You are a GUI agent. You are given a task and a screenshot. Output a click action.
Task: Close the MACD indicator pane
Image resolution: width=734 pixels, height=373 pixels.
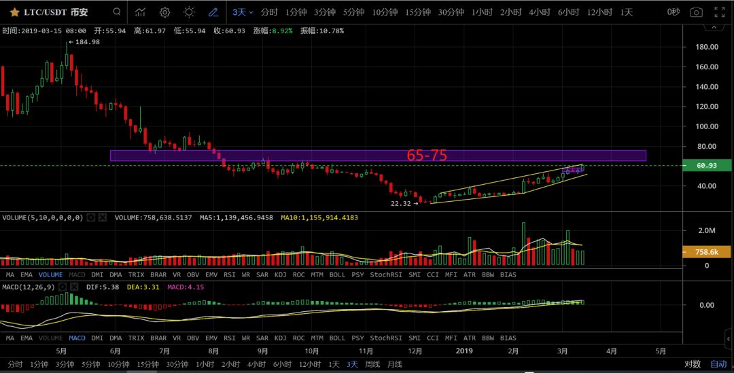point(74,287)
